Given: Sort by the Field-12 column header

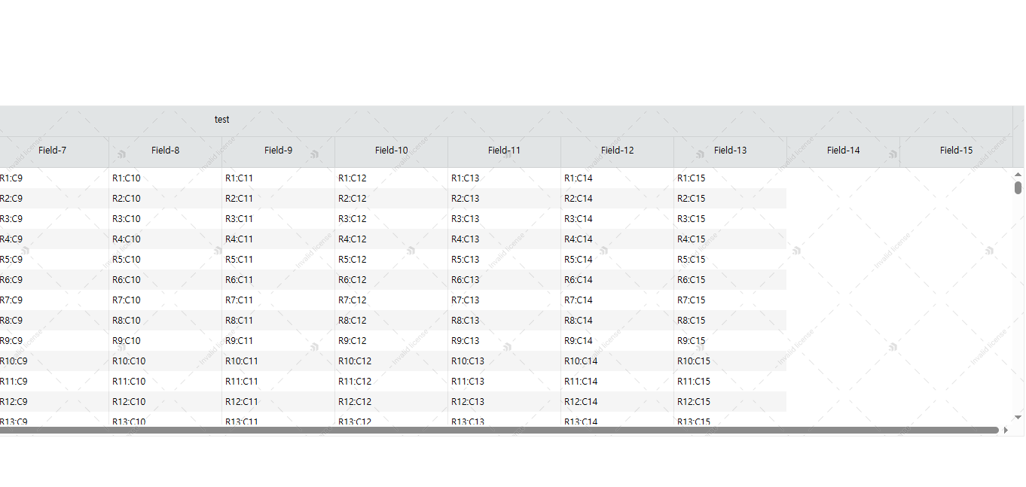Looking at the screenshot, I should 617,151.
